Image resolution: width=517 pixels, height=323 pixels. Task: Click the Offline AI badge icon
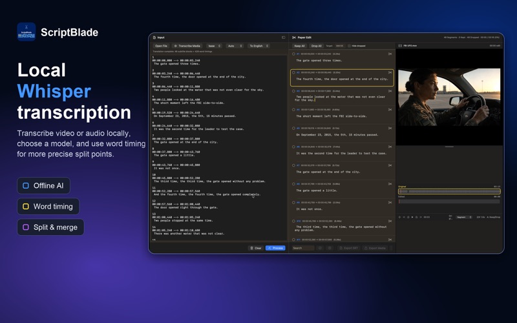pyautogui.click(x=26, y=185)
